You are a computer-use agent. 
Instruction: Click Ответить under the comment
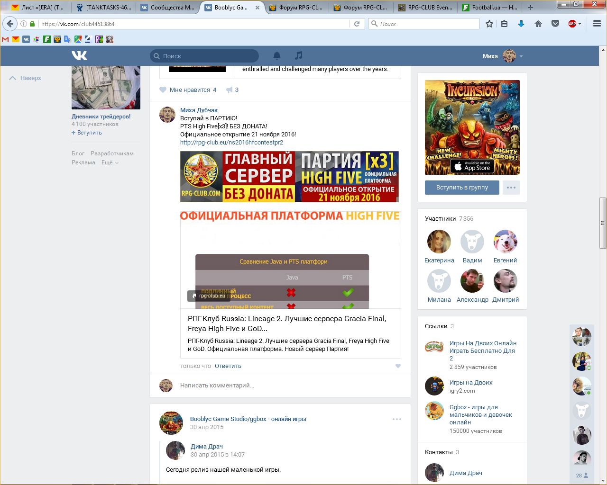pos(228,366)
